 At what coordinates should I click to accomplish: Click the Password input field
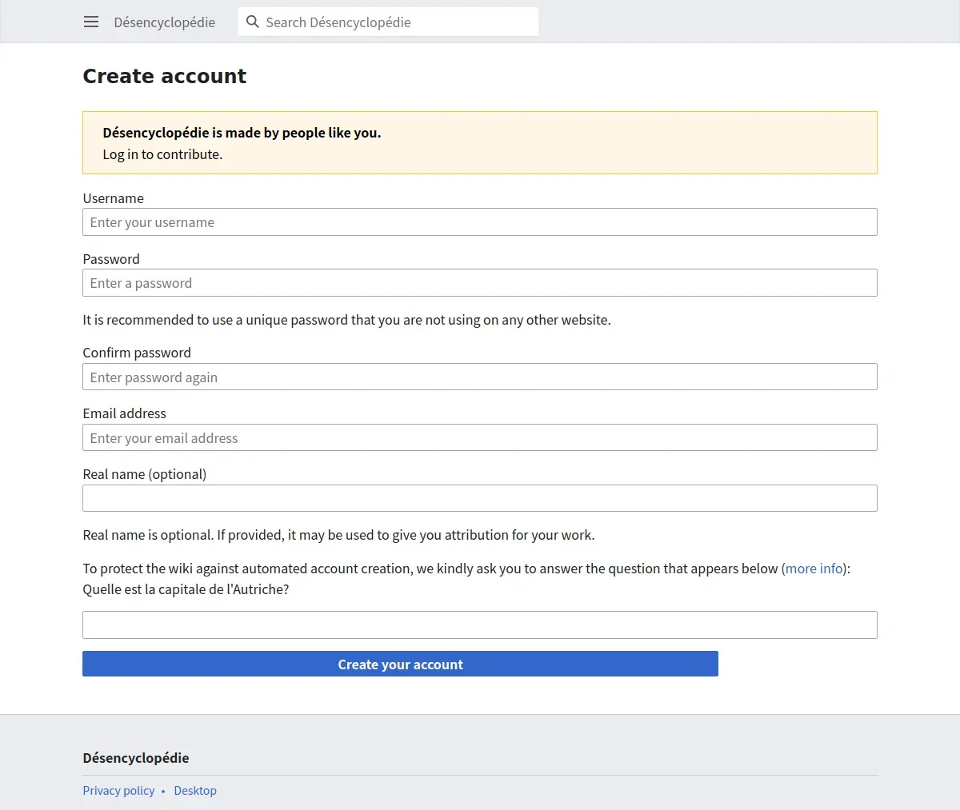pyautogui.click(x=479, y=283)
